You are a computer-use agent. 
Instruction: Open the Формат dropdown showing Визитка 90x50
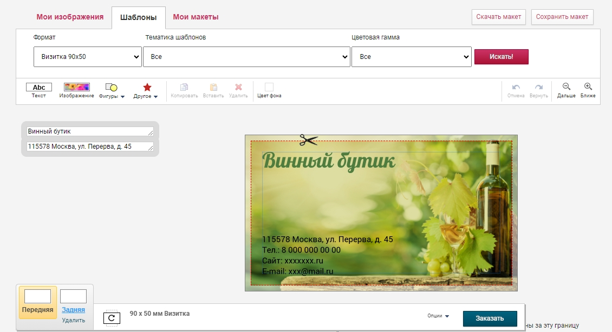88,57
